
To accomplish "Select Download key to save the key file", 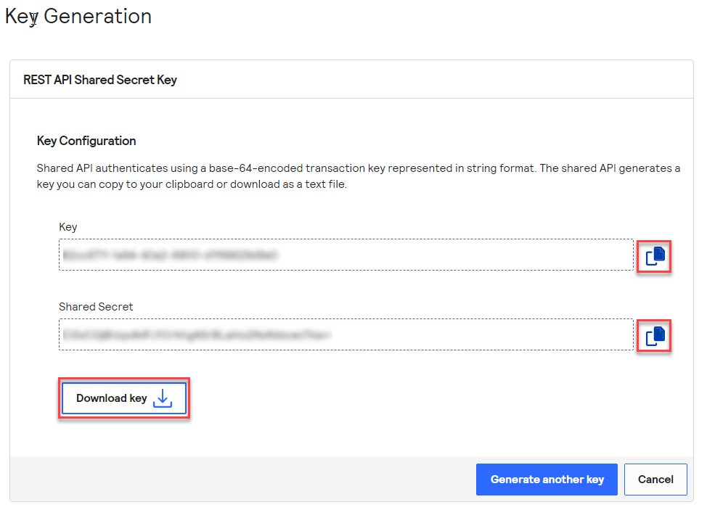I will pyautogui.click(x=123, y=398).
